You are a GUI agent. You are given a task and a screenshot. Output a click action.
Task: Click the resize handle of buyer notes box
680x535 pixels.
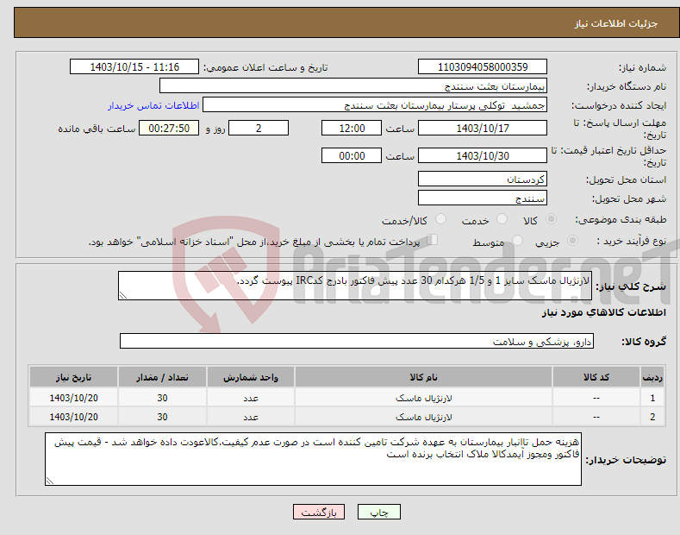[50, 481]
